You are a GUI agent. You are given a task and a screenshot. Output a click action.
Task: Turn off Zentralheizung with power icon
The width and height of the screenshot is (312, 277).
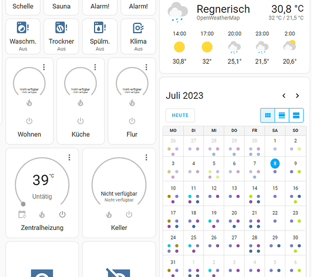63,214
